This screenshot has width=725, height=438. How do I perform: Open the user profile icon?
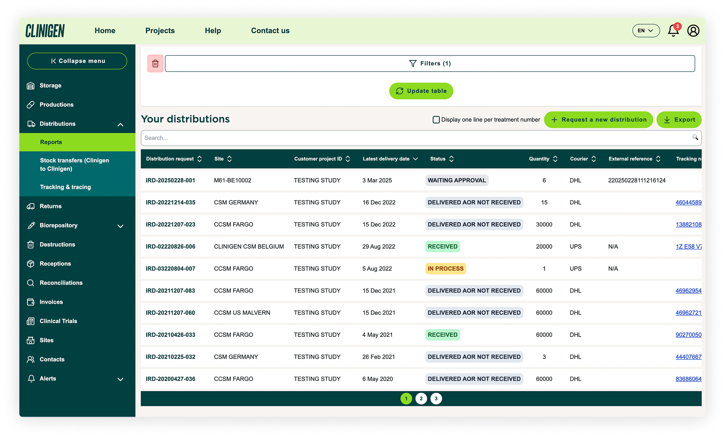(693, 30)
